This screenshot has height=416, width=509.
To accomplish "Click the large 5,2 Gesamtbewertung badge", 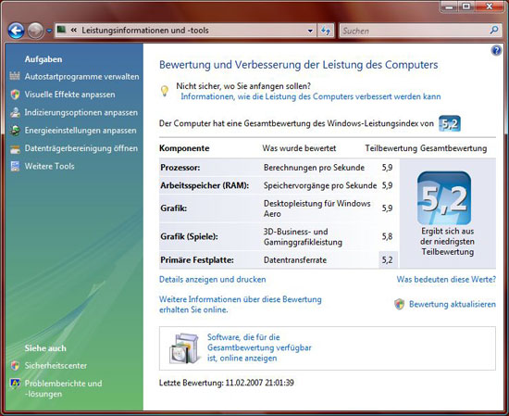I will 444,197.
